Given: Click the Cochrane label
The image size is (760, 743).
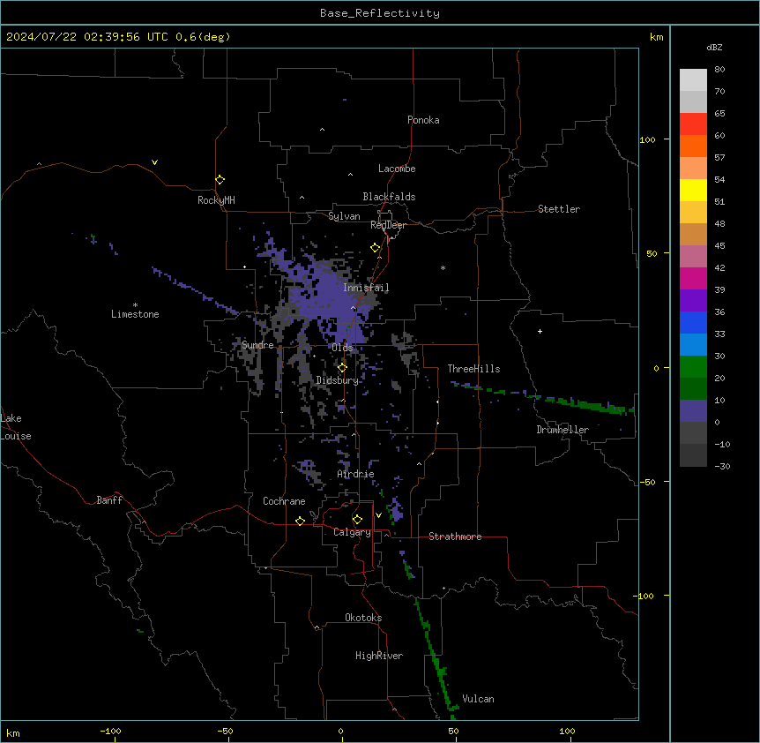Looking at the screenshot, I should click(x=284, y=501).
